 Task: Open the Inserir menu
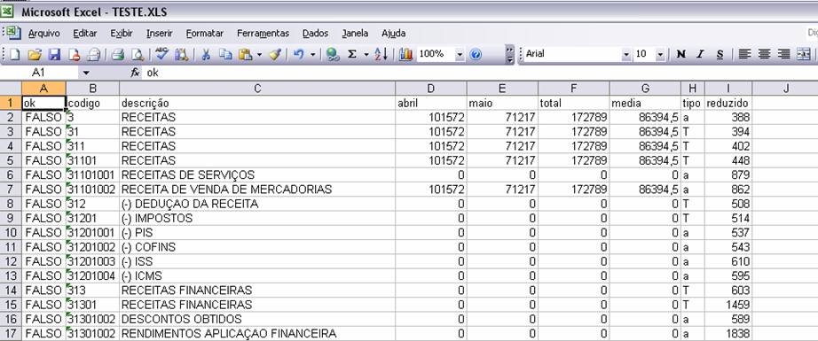click(159, 34)
